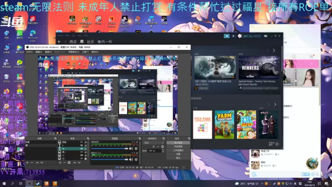This screenshot has width=332, height=187.
Task: Open microphone audio settings gear
Action: point(136,160)
